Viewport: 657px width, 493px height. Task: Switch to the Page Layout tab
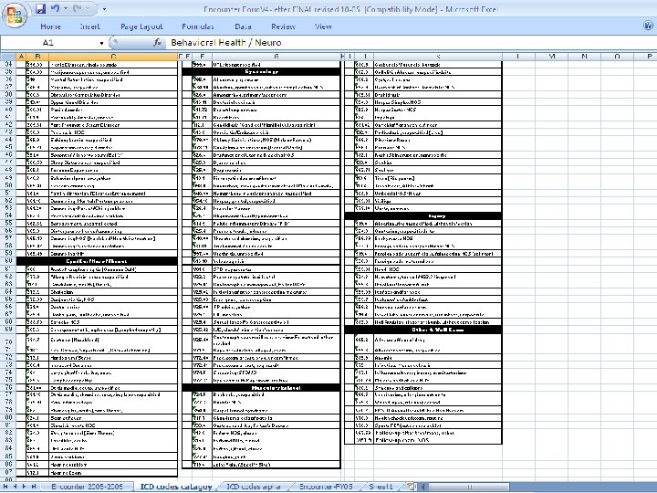coord(141,26)
